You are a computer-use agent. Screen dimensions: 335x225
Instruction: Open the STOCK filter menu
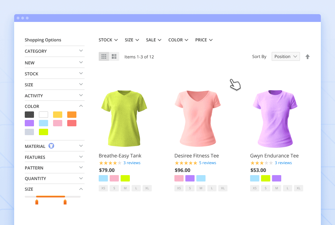(x=108, y=40)
